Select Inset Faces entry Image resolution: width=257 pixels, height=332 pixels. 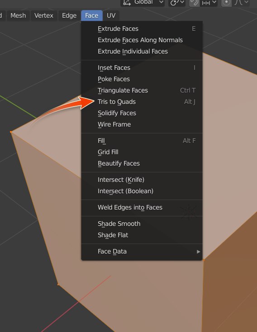pos(142,68)
